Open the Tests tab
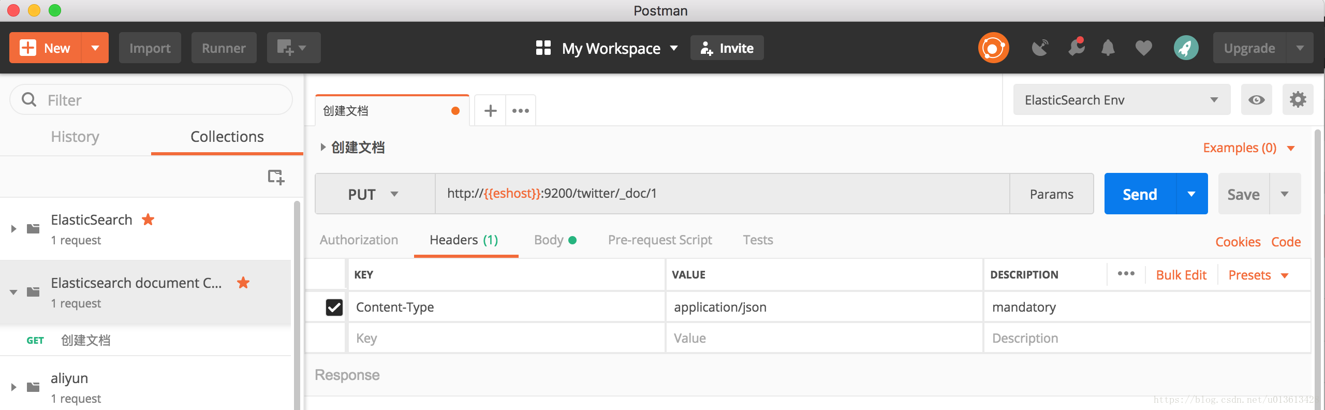Viewport: 1325px width, 410px height. click(x=758, y=240)
